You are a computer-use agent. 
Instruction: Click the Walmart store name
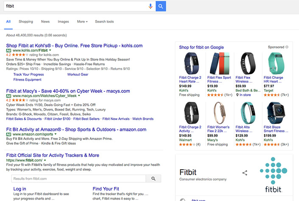click(185, 140)
